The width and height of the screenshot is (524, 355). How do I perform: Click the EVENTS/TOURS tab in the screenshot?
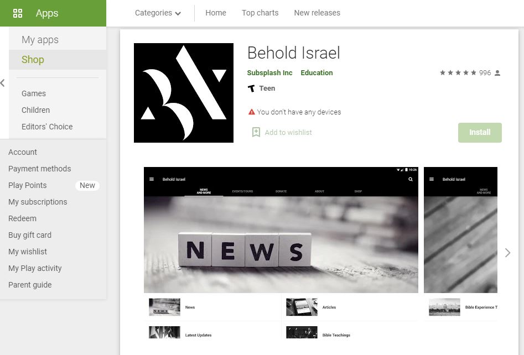[x=242, y=191]
